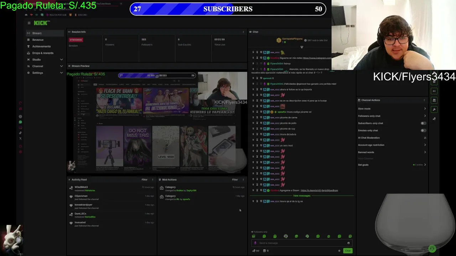This screenshot has width=456, height=256.
Task: Toggle Emotes-only chat switch
Action: (423, 130)
